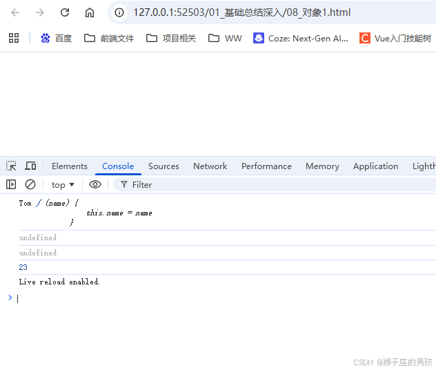
Task: Open the Coze: Next-Gen AI bookmark
Action: coord(301,38)
